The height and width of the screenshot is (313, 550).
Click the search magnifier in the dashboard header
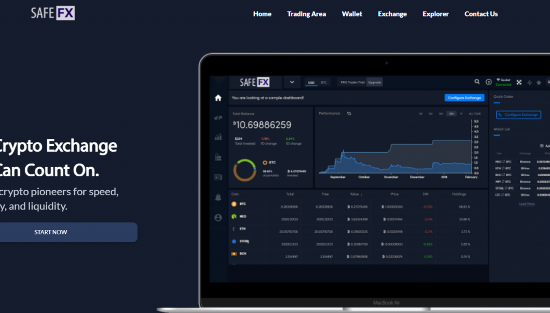point(477,81)
